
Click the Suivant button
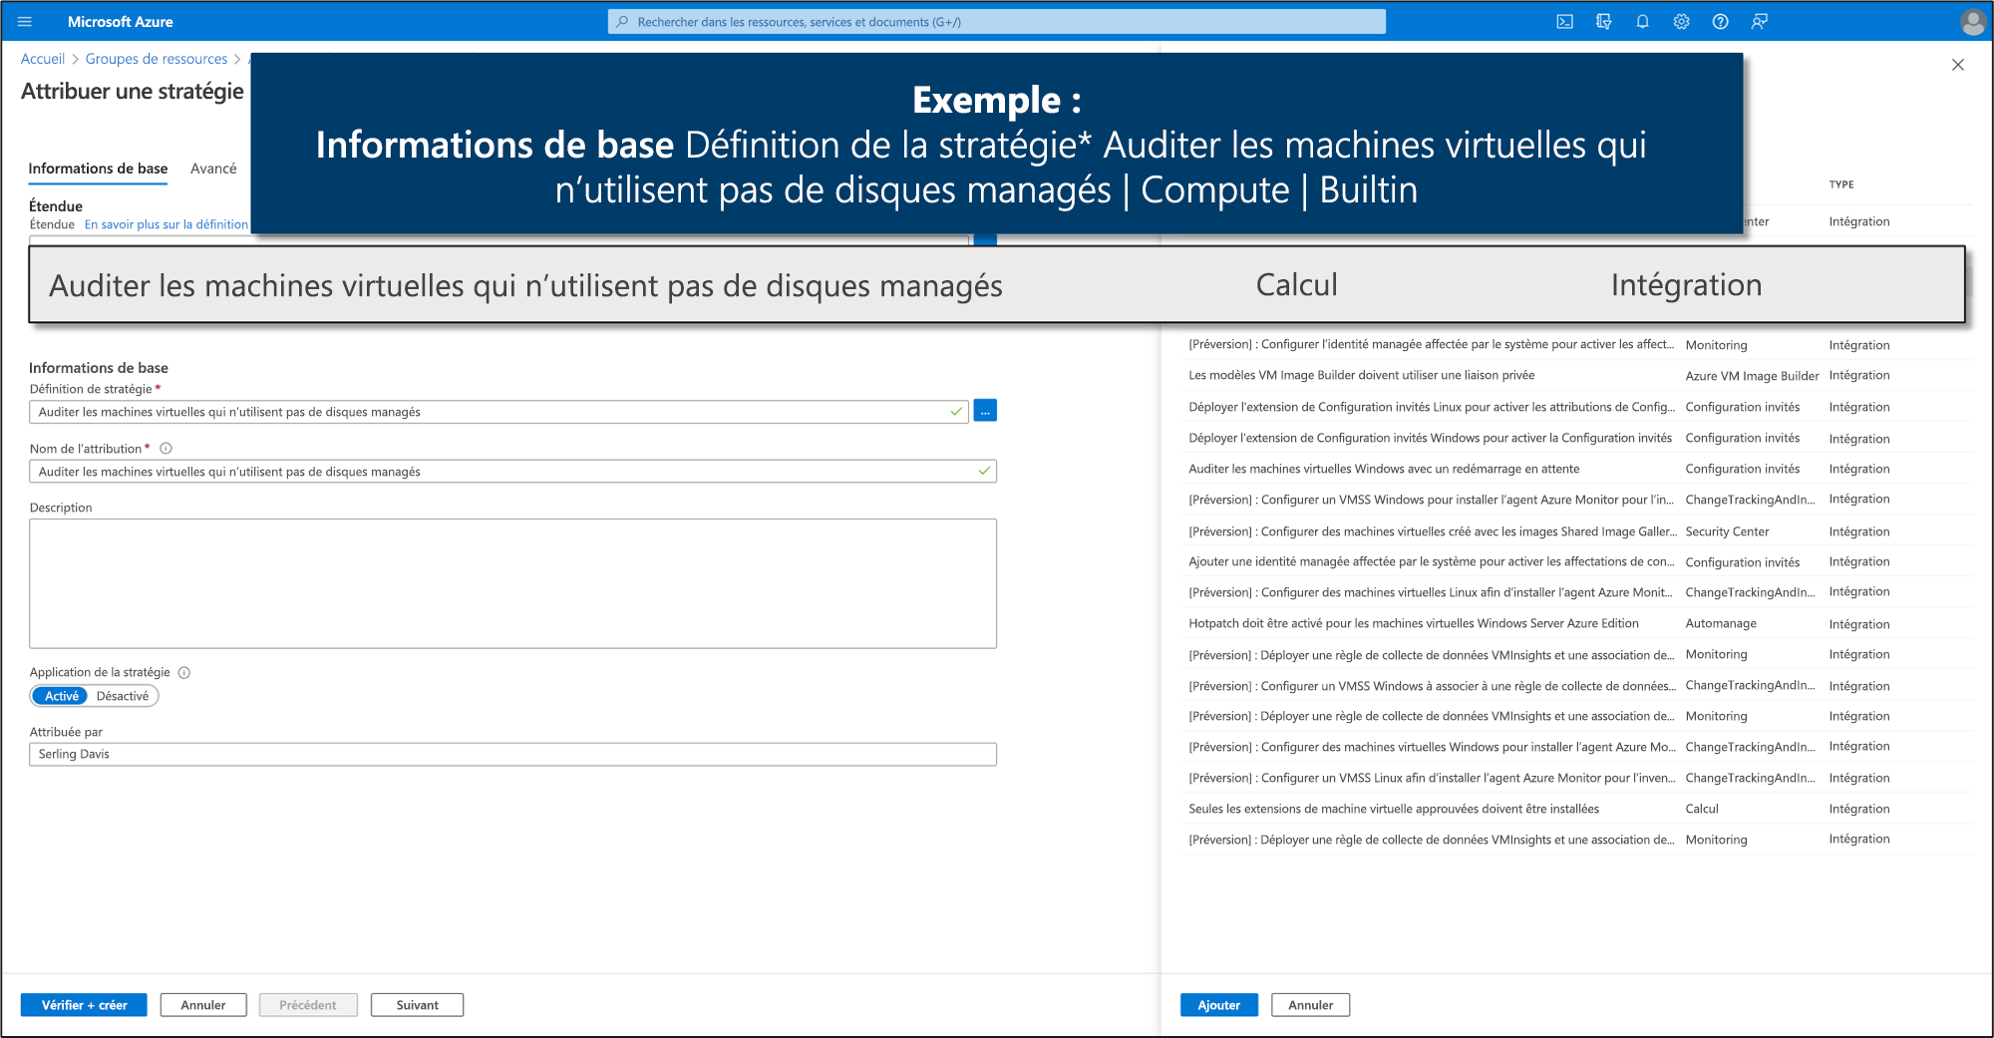(x=417, y=1005)
